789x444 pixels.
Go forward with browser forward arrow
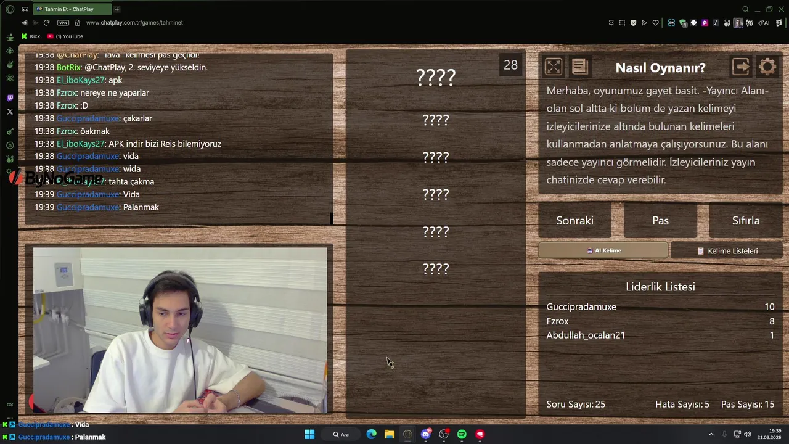click(x=35, y=23)
